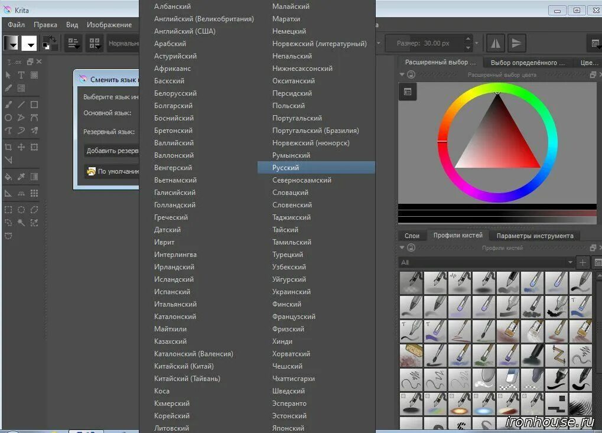Select the Gradient tool

tap(34, 177)
